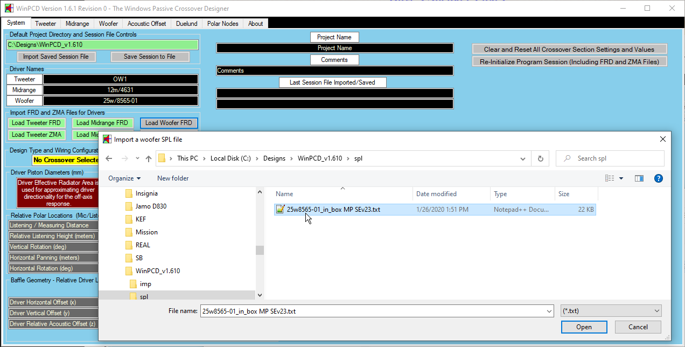Click the Up one level arrow icon
Viewport: 685px width, 347px height.
click(x=149, y=158)
